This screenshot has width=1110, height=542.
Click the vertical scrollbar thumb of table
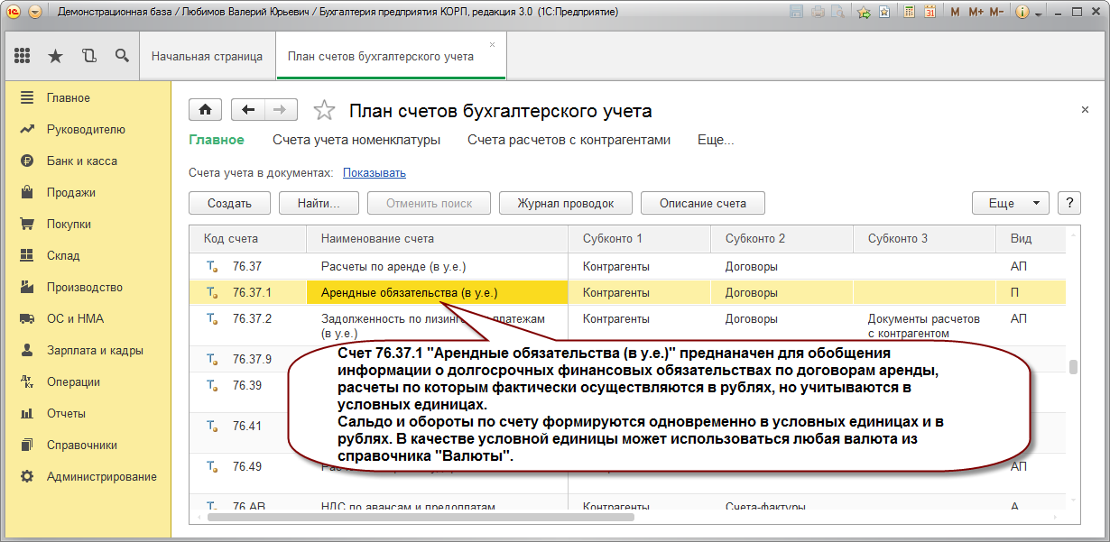pyautogui.click(x=1073, y=367)
